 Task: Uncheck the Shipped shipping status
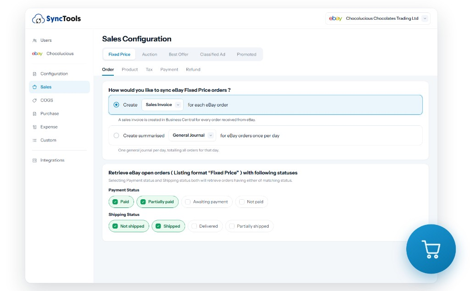coord(158,226)
